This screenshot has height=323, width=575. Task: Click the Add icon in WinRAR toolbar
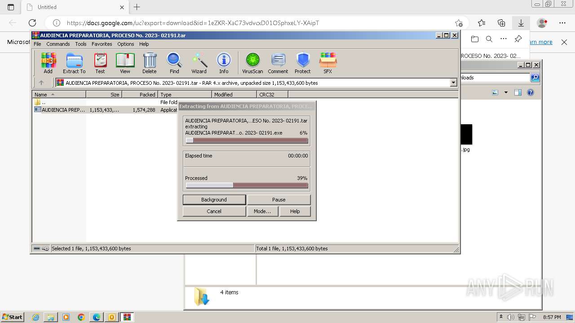point(48,63)
